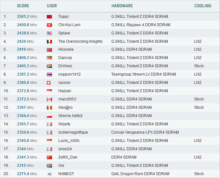Click the US flag beside Splave
The width and height of the screenshot is (220, 178).
click(49, 33)
